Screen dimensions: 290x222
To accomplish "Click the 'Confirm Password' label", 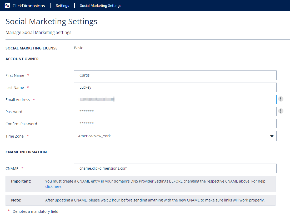I will [21, 124].
